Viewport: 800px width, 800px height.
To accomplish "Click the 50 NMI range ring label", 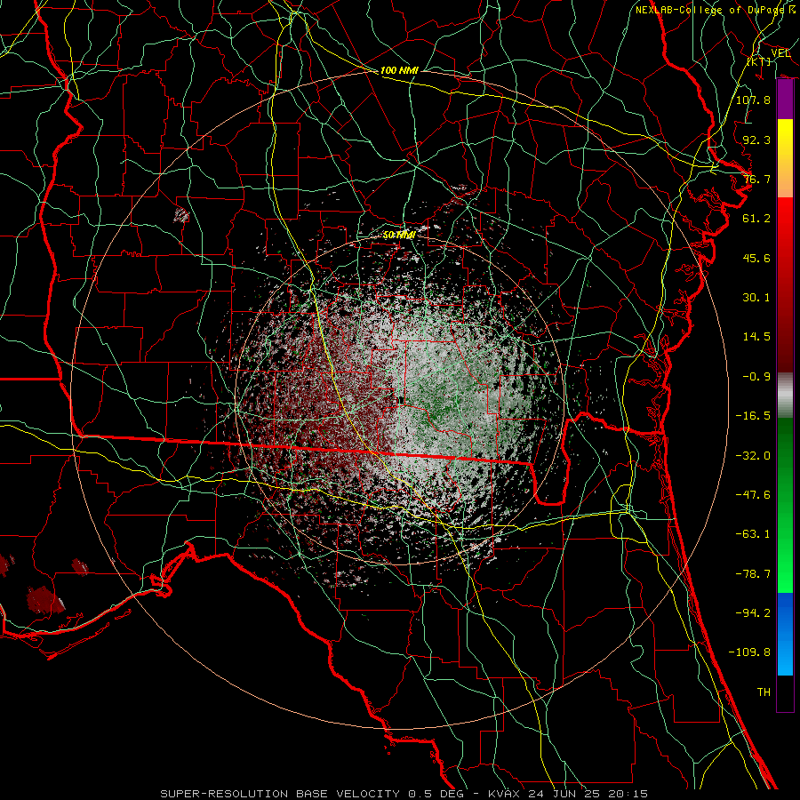I will (398, 236).
